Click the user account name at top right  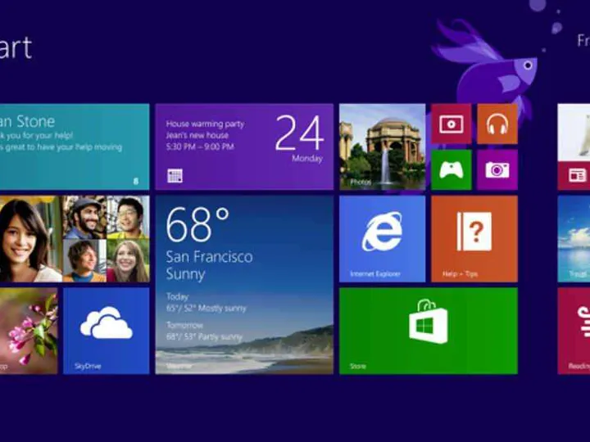(x=583, y=41)
